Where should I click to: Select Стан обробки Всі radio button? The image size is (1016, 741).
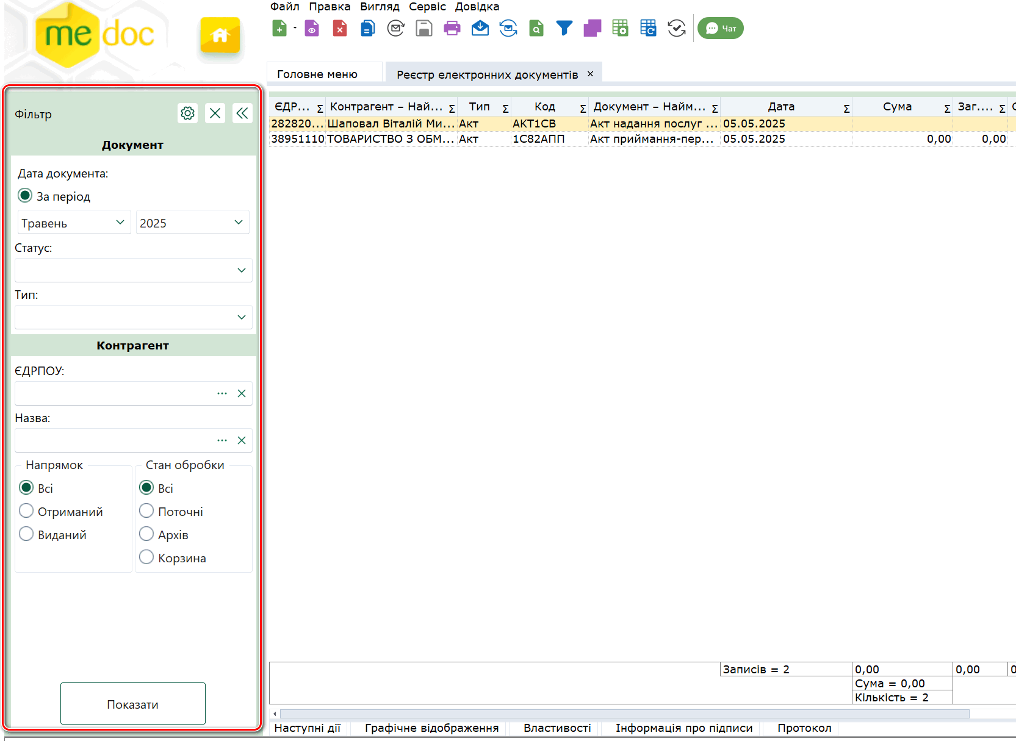click(x=146, y=488)
